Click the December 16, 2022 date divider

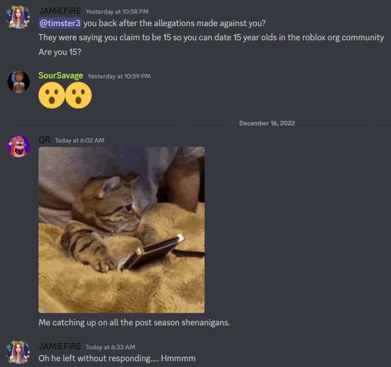(267, 123)
